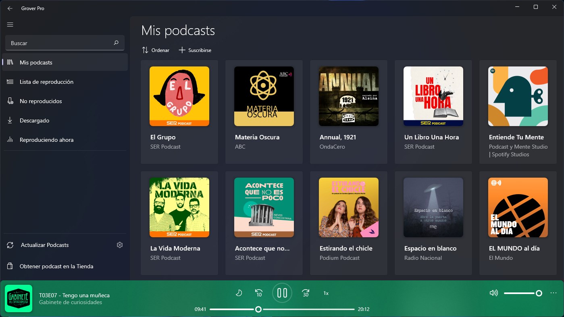Focus the Buscar search field

65,43
